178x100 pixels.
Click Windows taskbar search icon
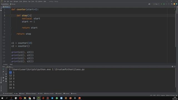coord(7,98)
